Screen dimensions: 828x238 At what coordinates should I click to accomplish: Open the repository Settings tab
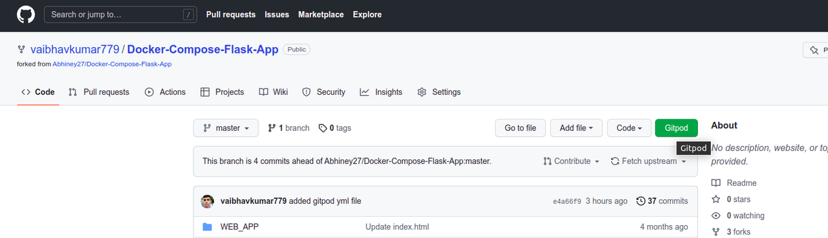point(439,92)
